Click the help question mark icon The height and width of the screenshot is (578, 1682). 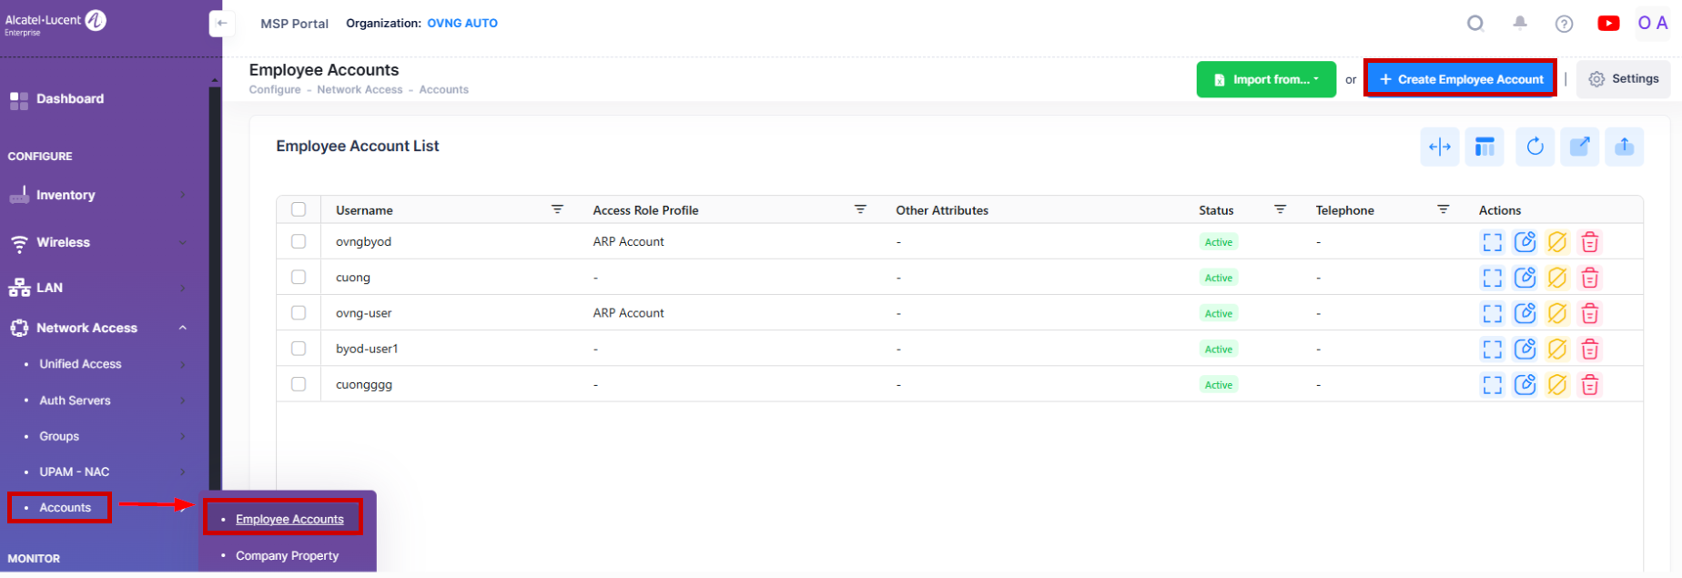point(1564,24)
